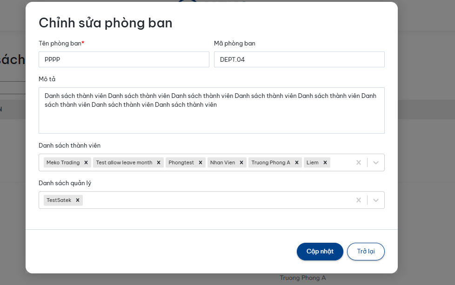Image resolution: width=455 pixels, height=285 pixels.
Task: Expand the manager list dropdown arrow
Action: (376, 200)
